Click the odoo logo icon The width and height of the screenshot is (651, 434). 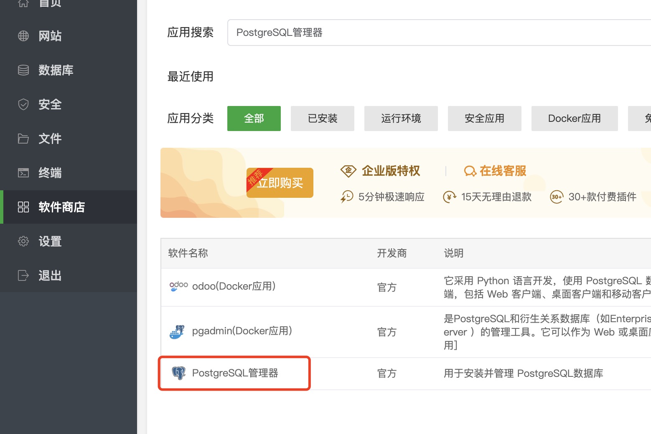[178, 286]
